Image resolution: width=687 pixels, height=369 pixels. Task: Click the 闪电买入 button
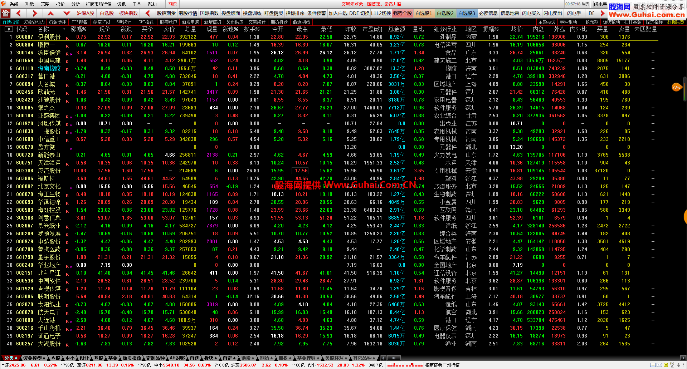(x=531, y=13)
